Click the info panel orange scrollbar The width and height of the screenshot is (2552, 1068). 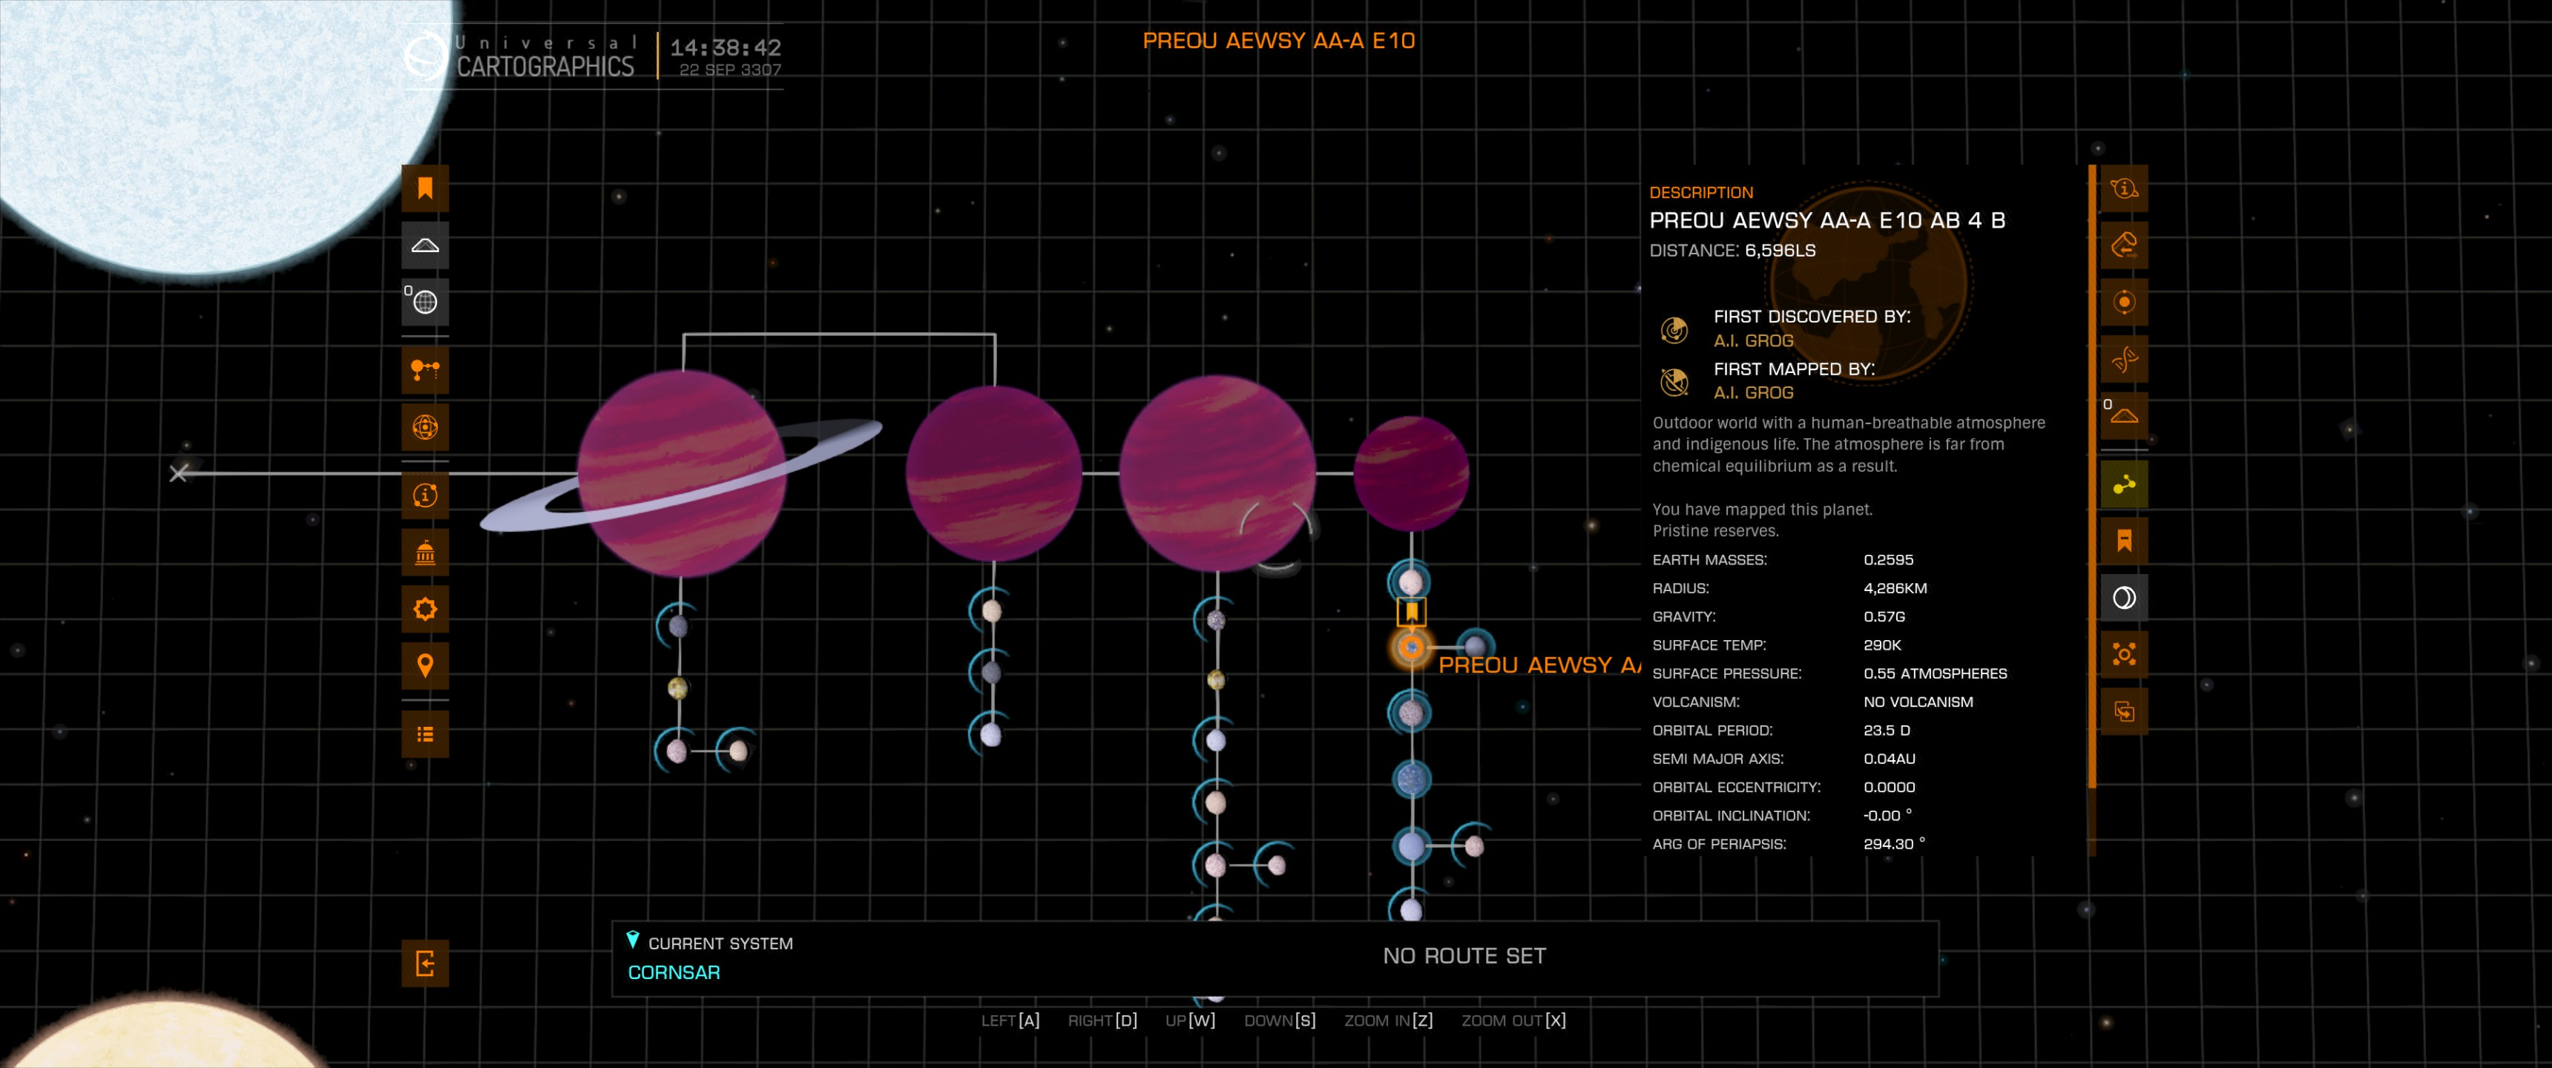pyautogui.click(x=2092, y=475)
